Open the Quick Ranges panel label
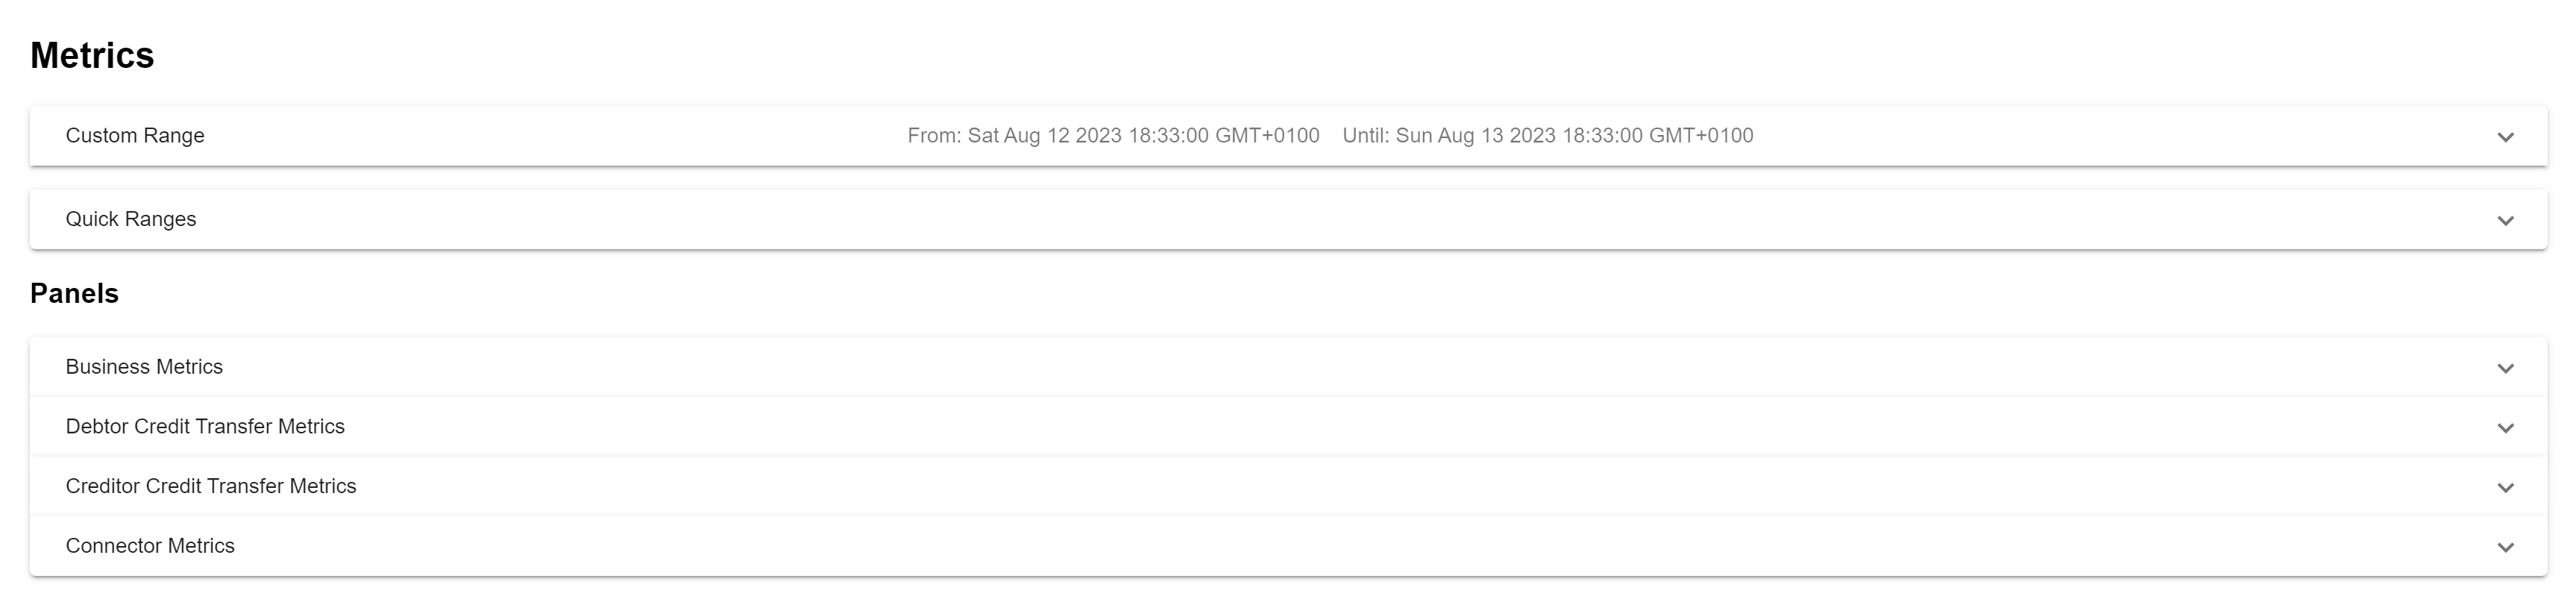 pyautogui.click(x=131, y=219)
